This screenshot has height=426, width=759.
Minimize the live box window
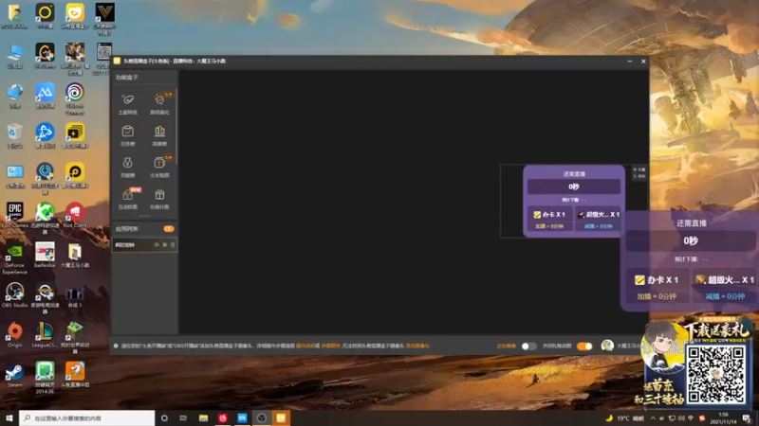pos(630,62)
